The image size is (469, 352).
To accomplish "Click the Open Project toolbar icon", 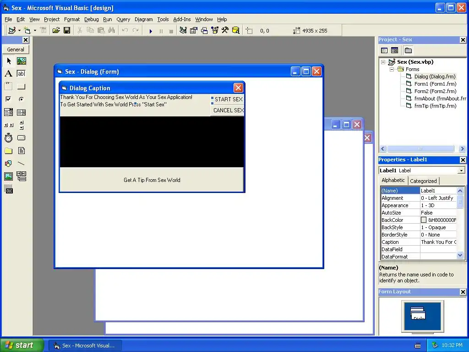I will coord(56,31).
